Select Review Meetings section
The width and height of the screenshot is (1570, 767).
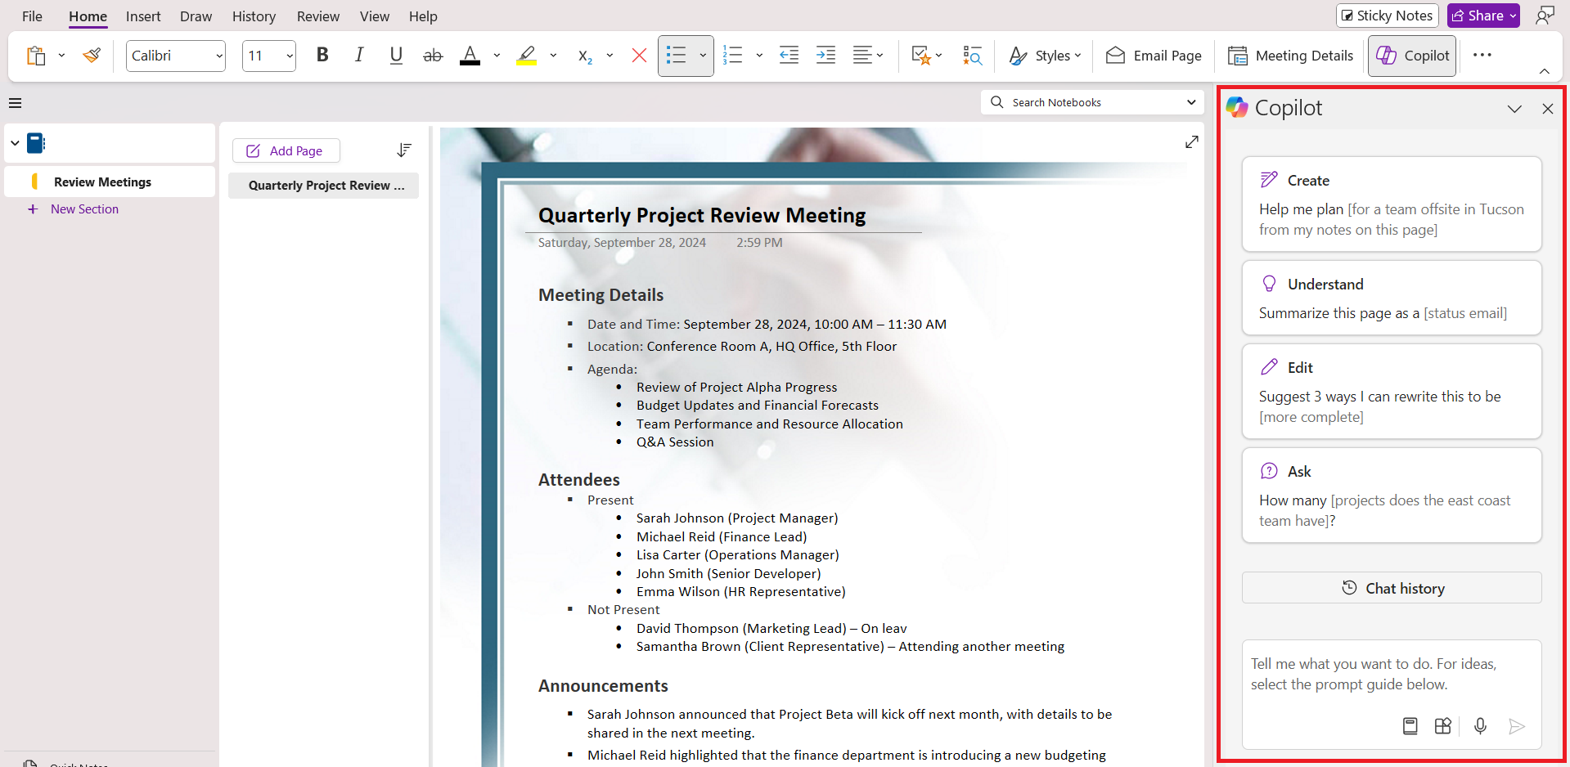tap(110, 182)
